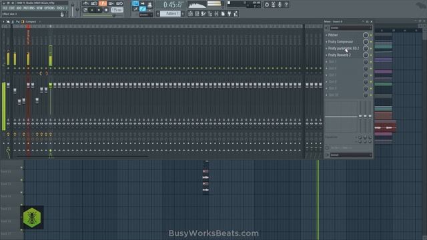Open the EDIT menu

(x=12, y=8)
